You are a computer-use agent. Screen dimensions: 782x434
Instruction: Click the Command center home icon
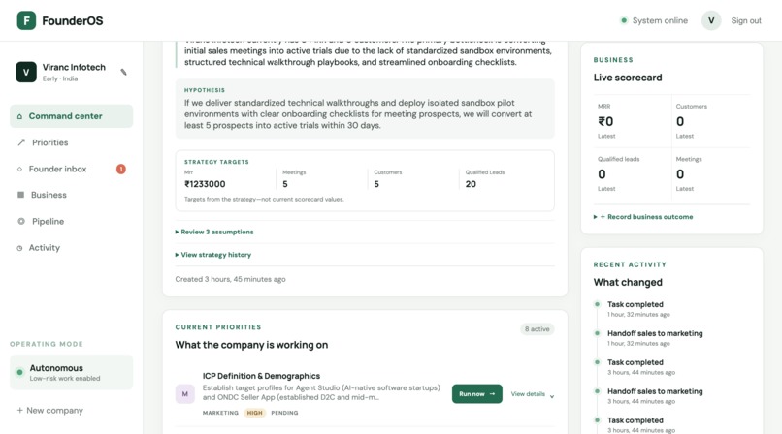[19, 116]
